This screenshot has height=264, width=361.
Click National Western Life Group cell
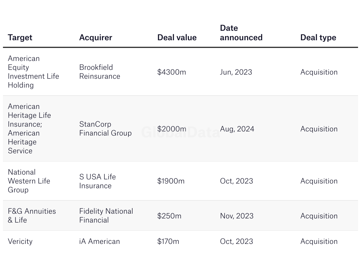coord(29,181)
